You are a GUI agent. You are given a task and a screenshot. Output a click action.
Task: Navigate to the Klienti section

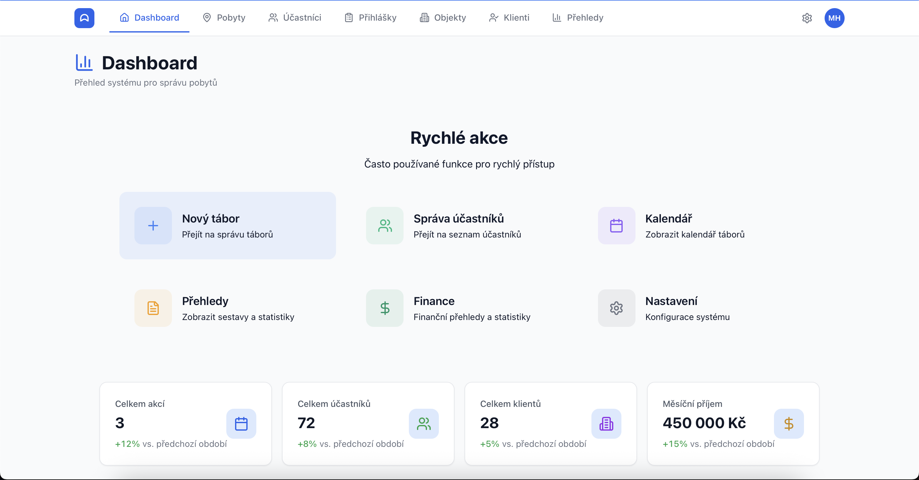[x=509, y=17]
